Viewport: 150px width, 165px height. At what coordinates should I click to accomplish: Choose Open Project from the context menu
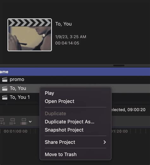59,101
